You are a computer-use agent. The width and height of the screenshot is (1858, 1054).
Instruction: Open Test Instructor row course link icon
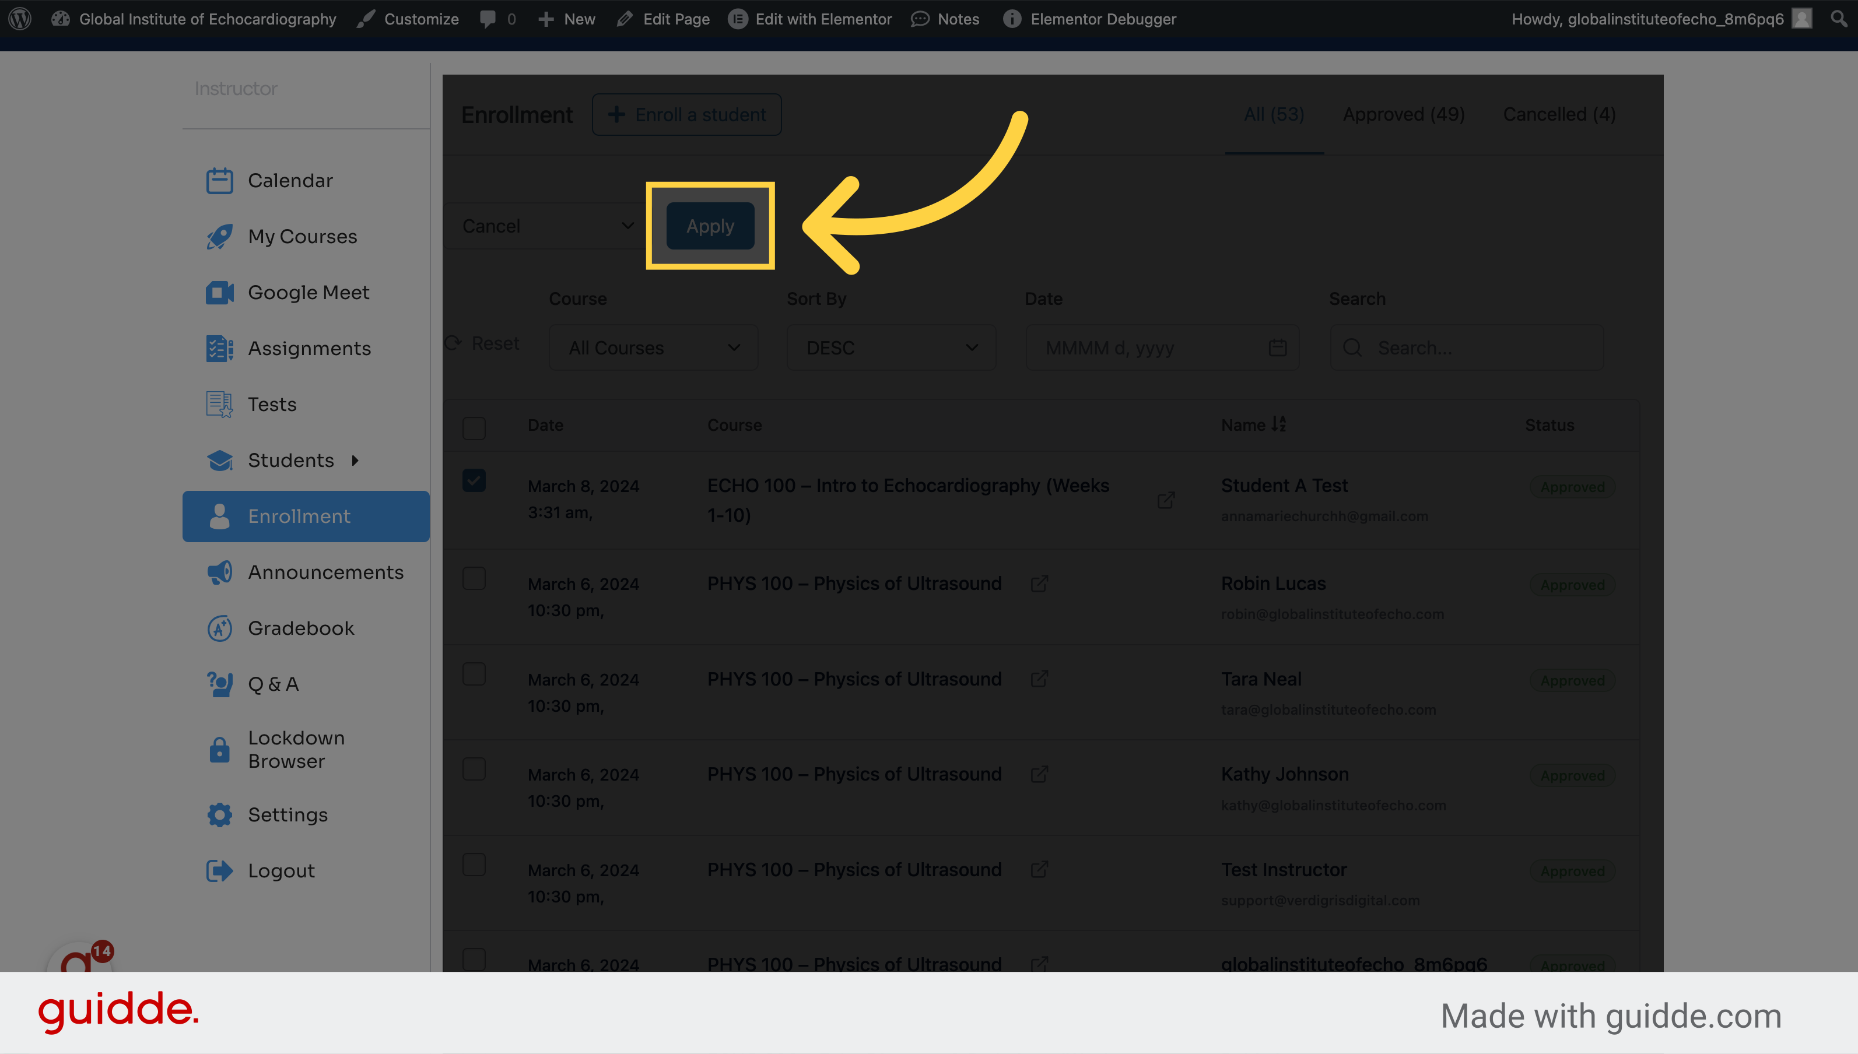1039,869
